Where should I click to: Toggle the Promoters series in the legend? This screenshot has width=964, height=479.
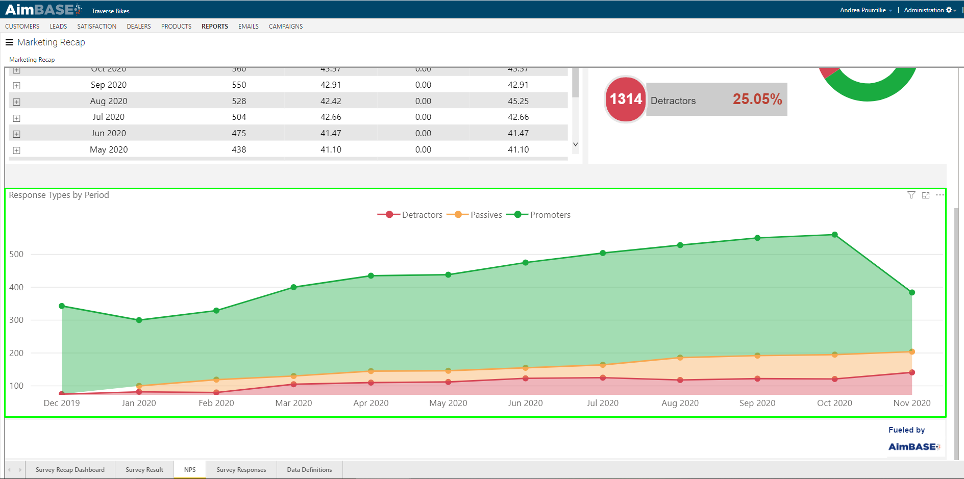click(551, 214)
